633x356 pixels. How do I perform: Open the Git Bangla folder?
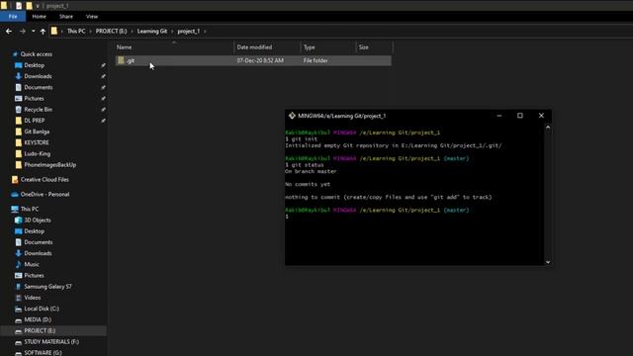coord(37,132)
